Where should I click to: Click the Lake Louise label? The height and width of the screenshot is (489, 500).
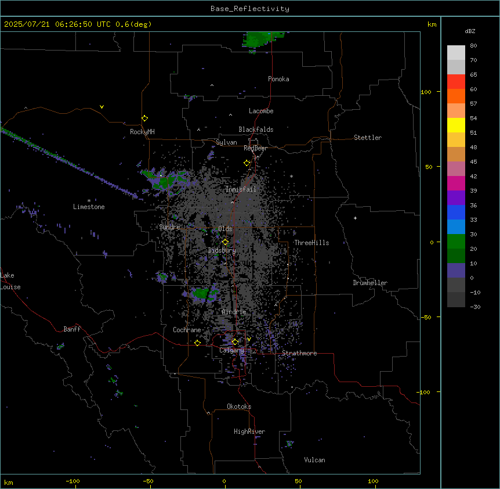(x=10, y=281)
